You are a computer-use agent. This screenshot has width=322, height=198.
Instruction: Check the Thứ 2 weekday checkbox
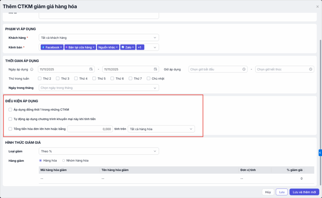tap(40, 79)
